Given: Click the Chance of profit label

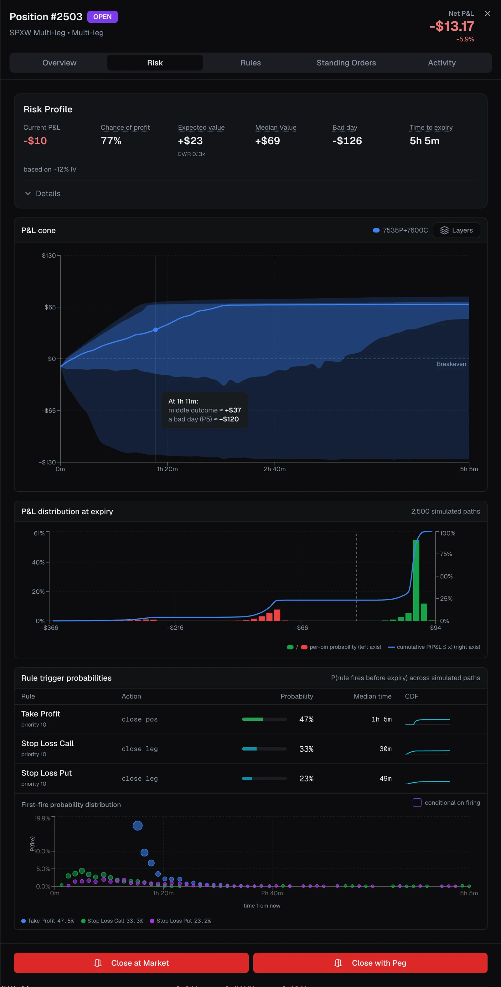Looking at the screenshot, I should tap(125, 128).
